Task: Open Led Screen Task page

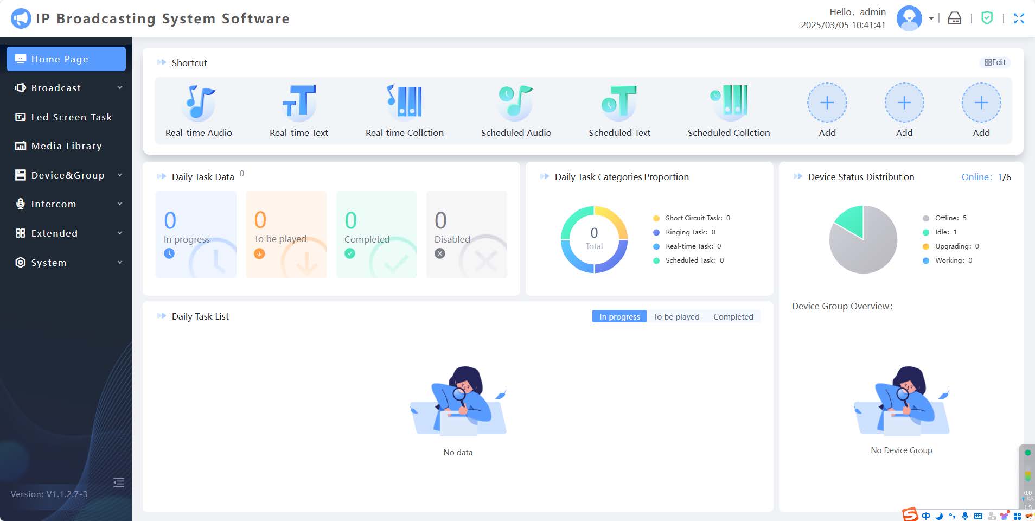Action: 66,117
